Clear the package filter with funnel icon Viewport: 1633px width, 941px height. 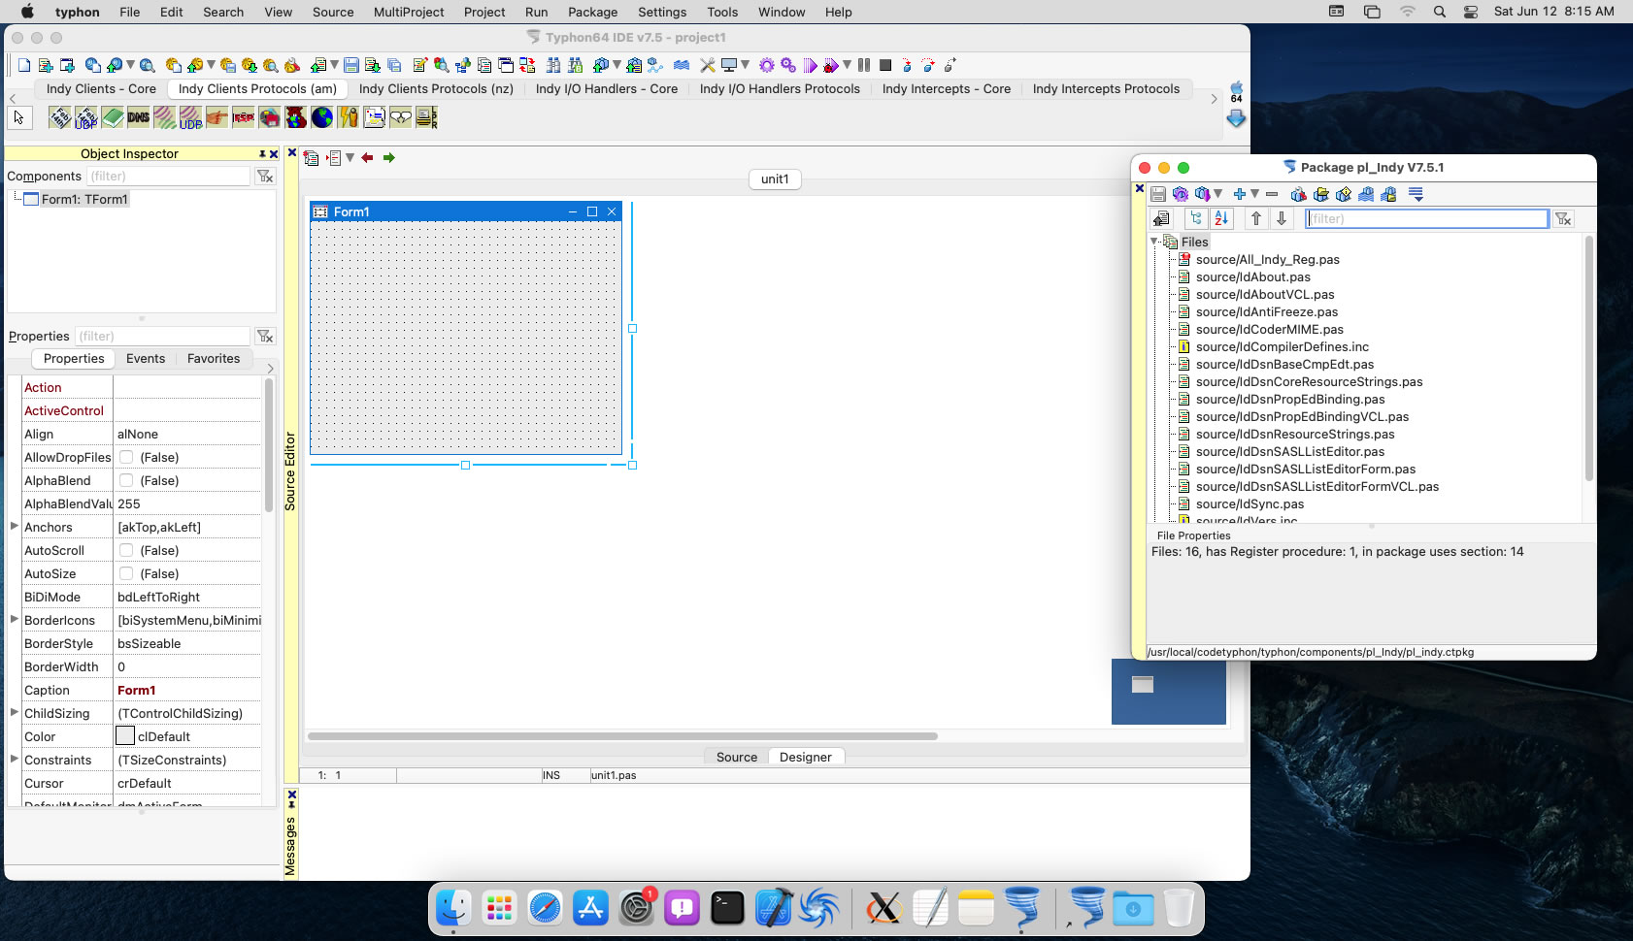coord(1563,219)
